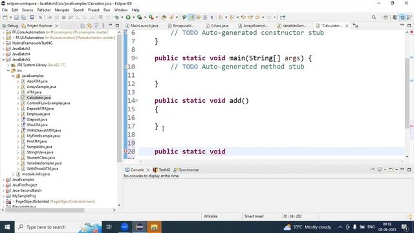This screenshot has width=414, height=233.
Task: Close the Project Explorer view
Action: point(56,26)
